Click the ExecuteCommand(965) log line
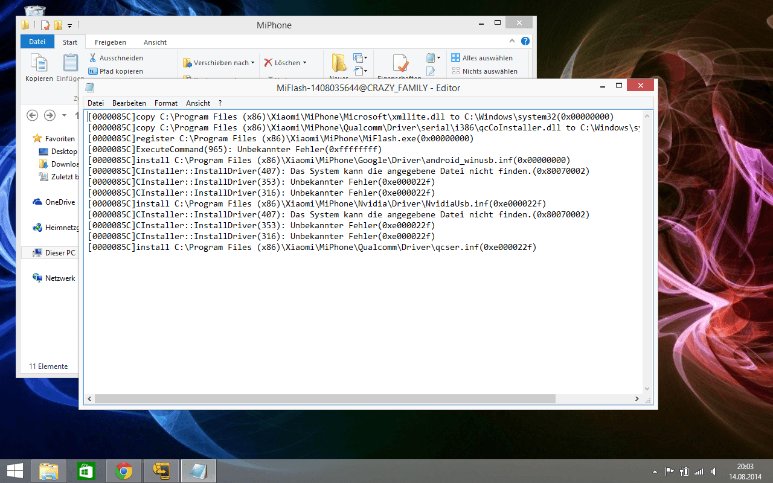This screenshot has width=773, height=483. 235,149
